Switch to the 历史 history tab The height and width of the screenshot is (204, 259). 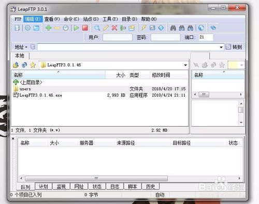click(150, 186)
